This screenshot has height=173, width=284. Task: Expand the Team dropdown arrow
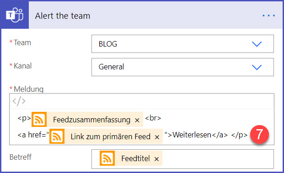point(257,44)
